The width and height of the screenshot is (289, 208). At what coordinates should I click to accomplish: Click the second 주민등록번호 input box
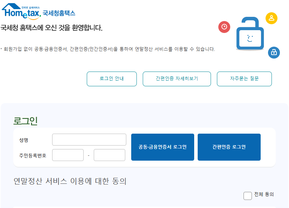point(109,155)
